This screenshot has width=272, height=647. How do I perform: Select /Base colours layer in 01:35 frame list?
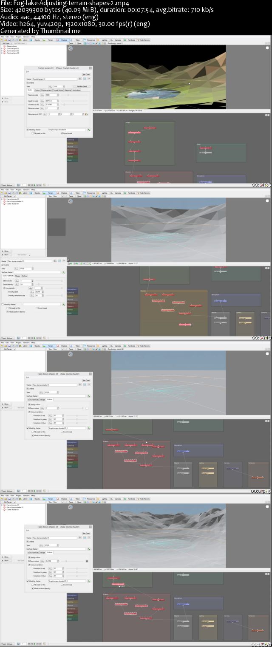point(11,46)
